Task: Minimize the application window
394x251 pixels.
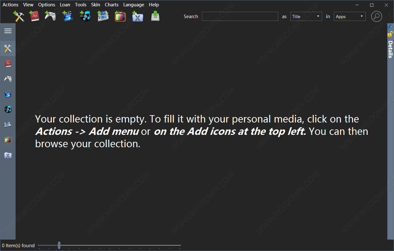Action: click(x=357, y=5)
